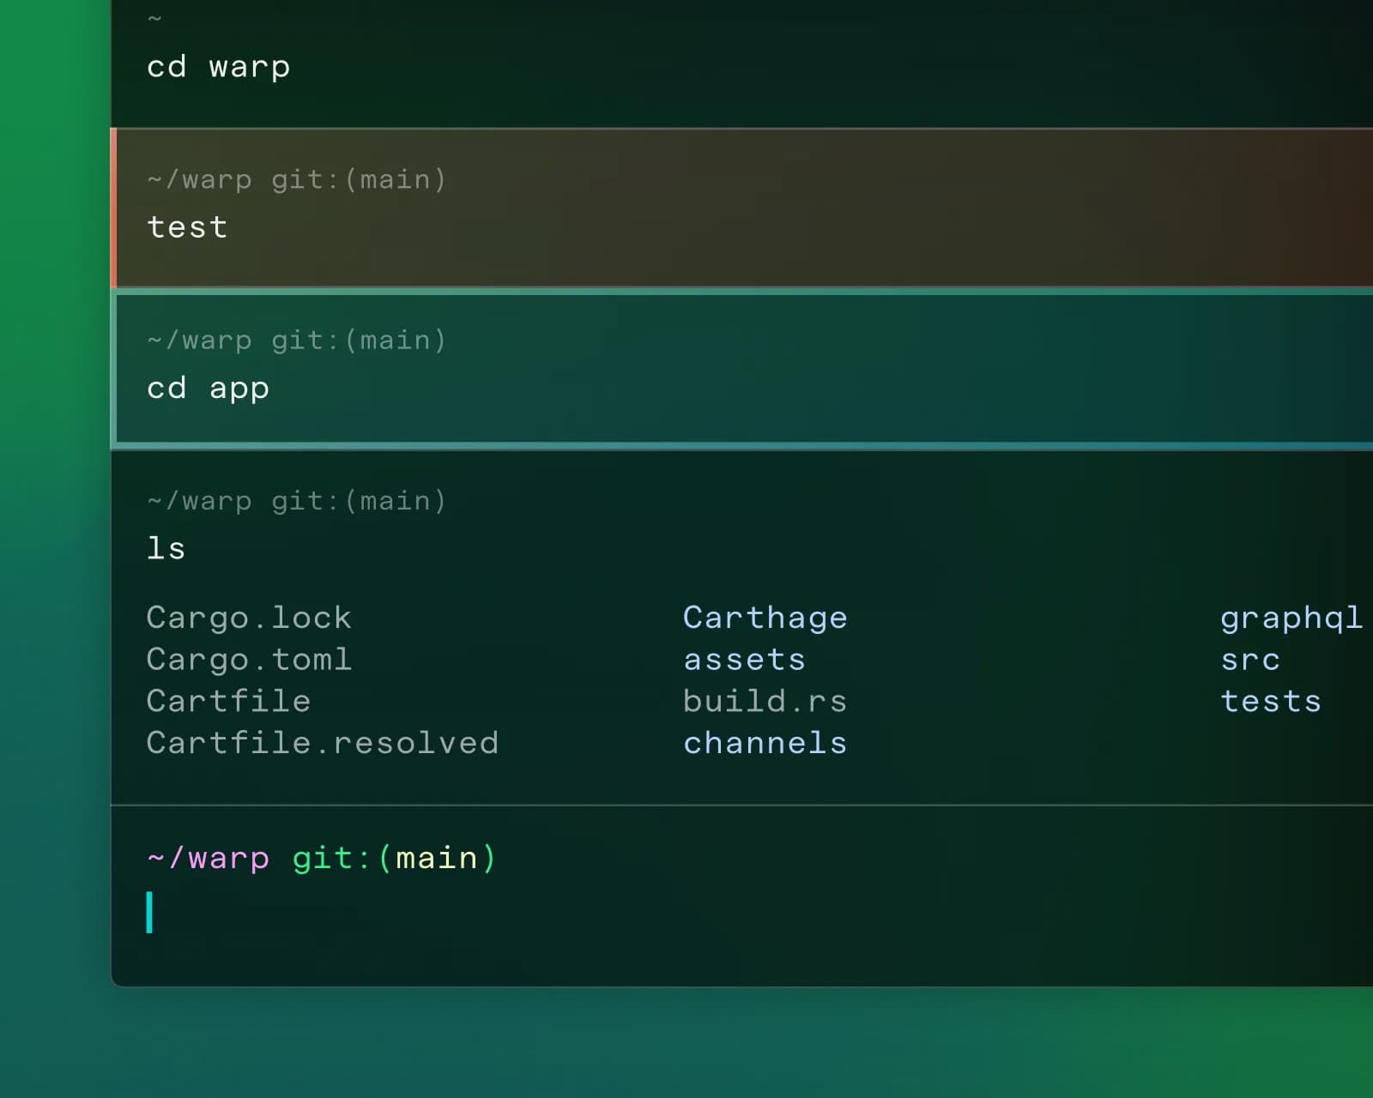Click the prompt above the "test" command

tap(296, 179)
